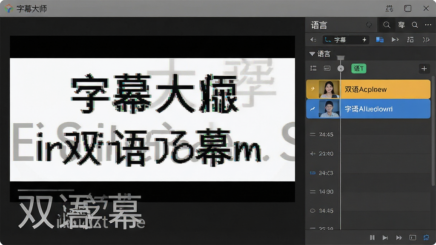Click the lines icon beside 24:45
The width and height of the screenshot is (436, 245).
313,134
